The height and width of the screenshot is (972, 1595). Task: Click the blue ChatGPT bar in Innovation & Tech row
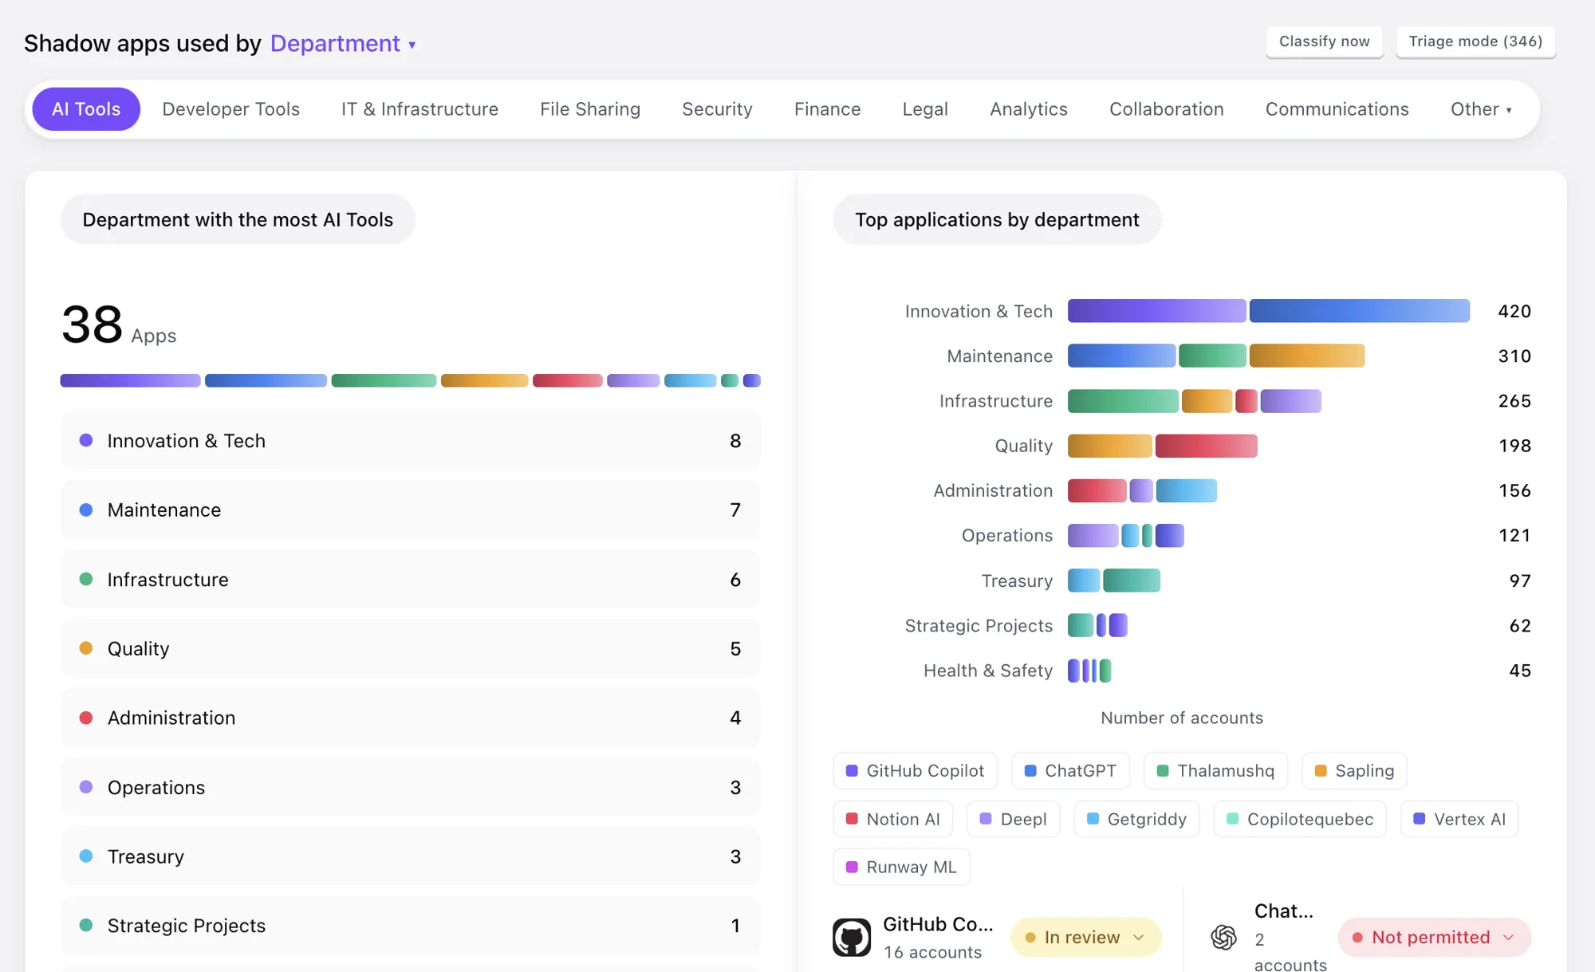tap(1359, 311)
